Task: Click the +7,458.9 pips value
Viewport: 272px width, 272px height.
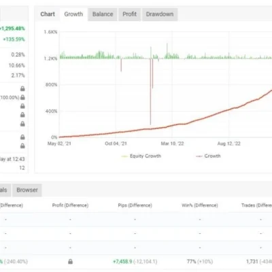Action: tap(122, 262)
